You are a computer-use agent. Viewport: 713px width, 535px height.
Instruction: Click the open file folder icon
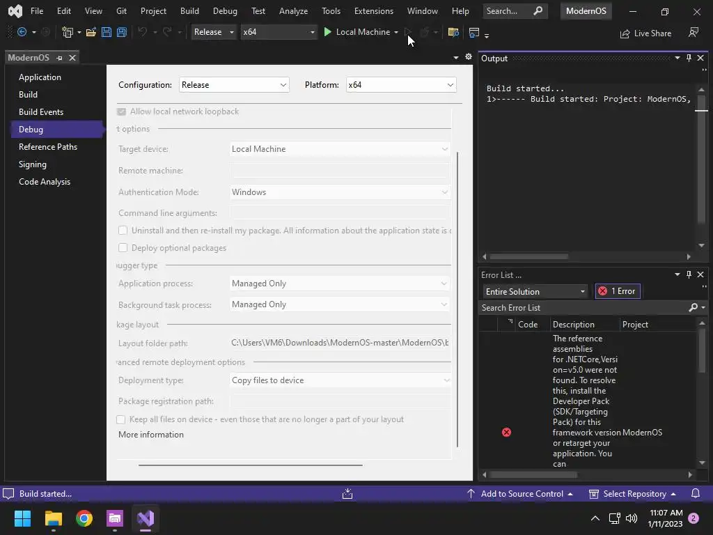click(91, 32)
